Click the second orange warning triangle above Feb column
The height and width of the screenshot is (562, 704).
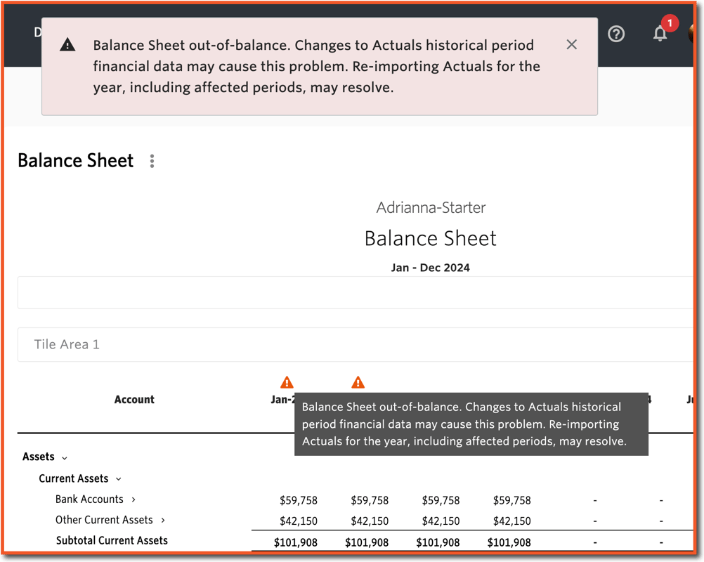click(358, 381)
